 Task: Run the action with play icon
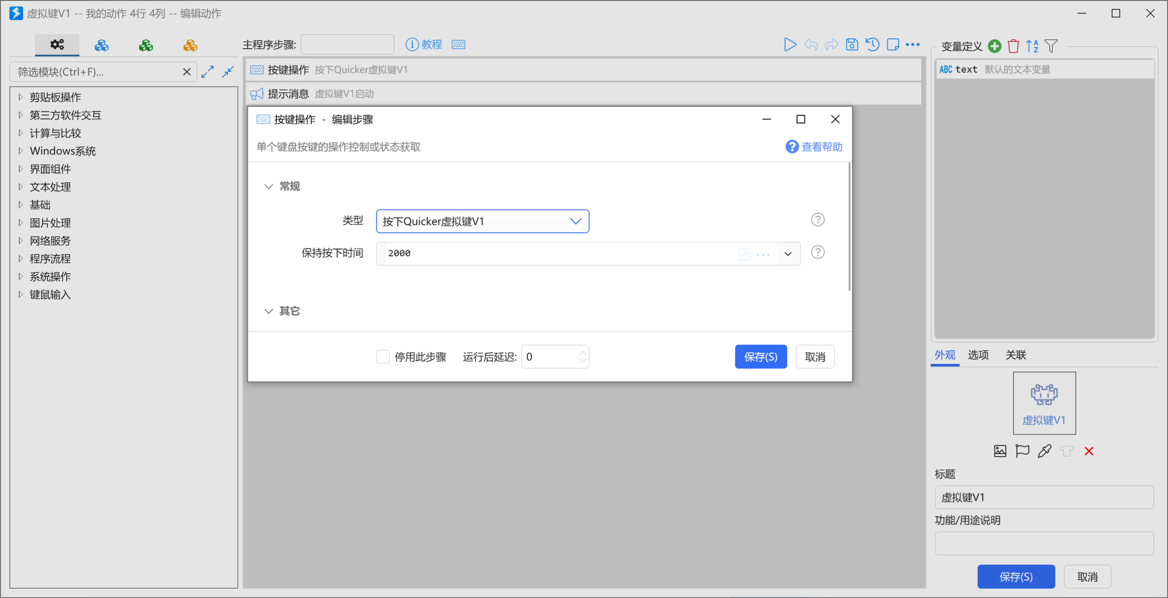790,44
